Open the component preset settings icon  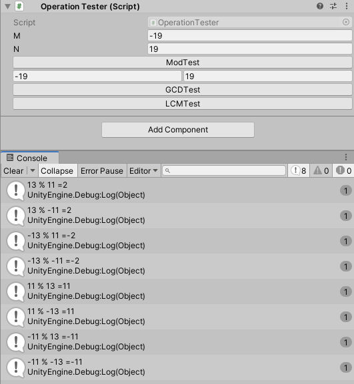click(x=333, y=6)
